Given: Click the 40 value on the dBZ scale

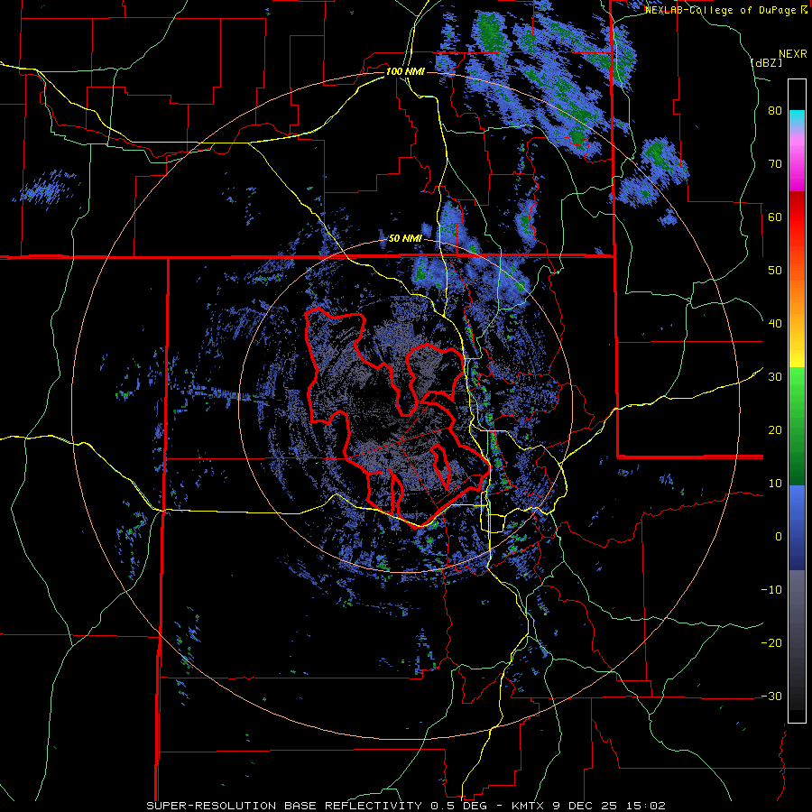Looking at the screenshot, I should pos(775,324).
